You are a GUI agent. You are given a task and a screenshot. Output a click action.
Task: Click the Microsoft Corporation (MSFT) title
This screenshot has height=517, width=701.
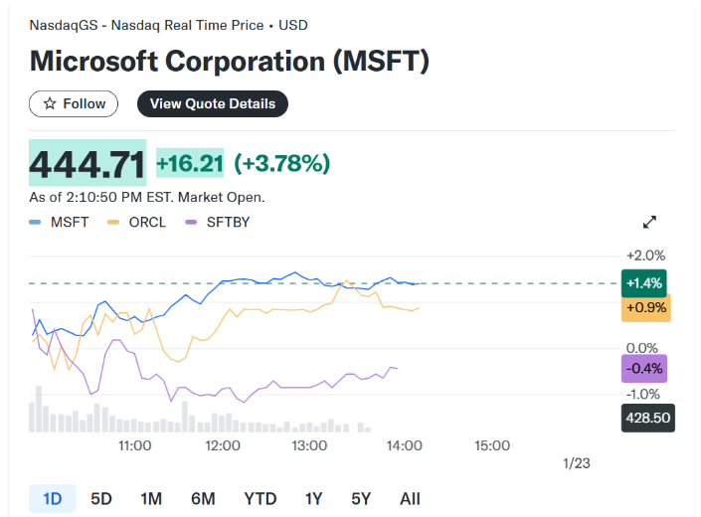pyautogui.click(x=230, y=61)
